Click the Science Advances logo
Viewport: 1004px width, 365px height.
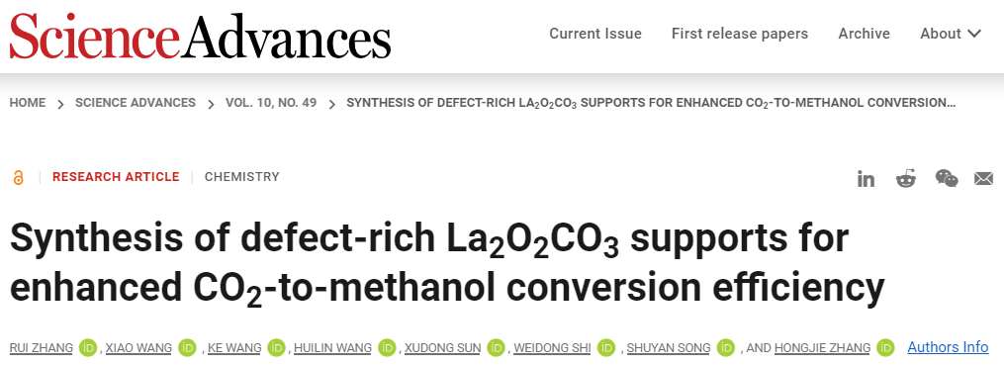tap(200, 36)
